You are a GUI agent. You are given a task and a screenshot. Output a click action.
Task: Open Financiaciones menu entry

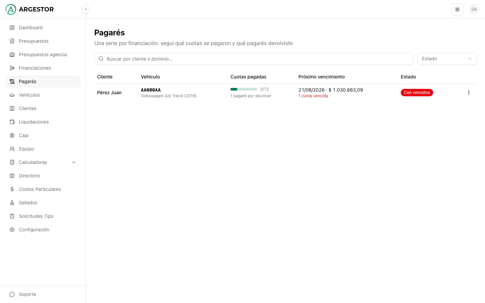(43, 68)
